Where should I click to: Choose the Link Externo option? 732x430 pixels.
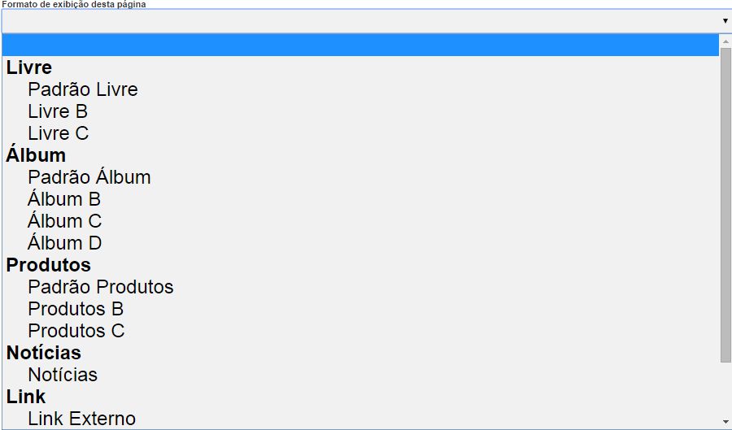click(81, 419)
